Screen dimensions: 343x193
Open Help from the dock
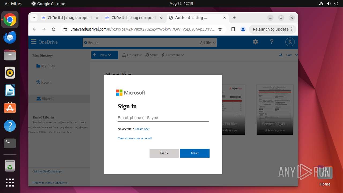tap(10, 125)
